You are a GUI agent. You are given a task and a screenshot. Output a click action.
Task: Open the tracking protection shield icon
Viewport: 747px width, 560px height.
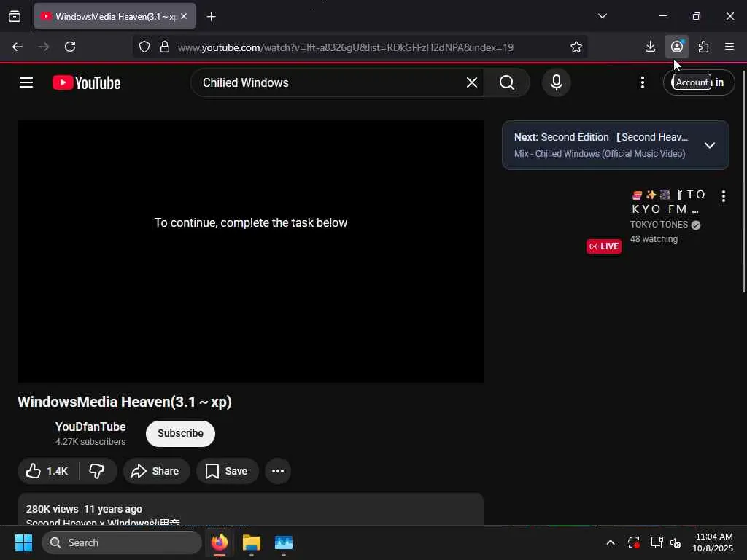[144, 47]
